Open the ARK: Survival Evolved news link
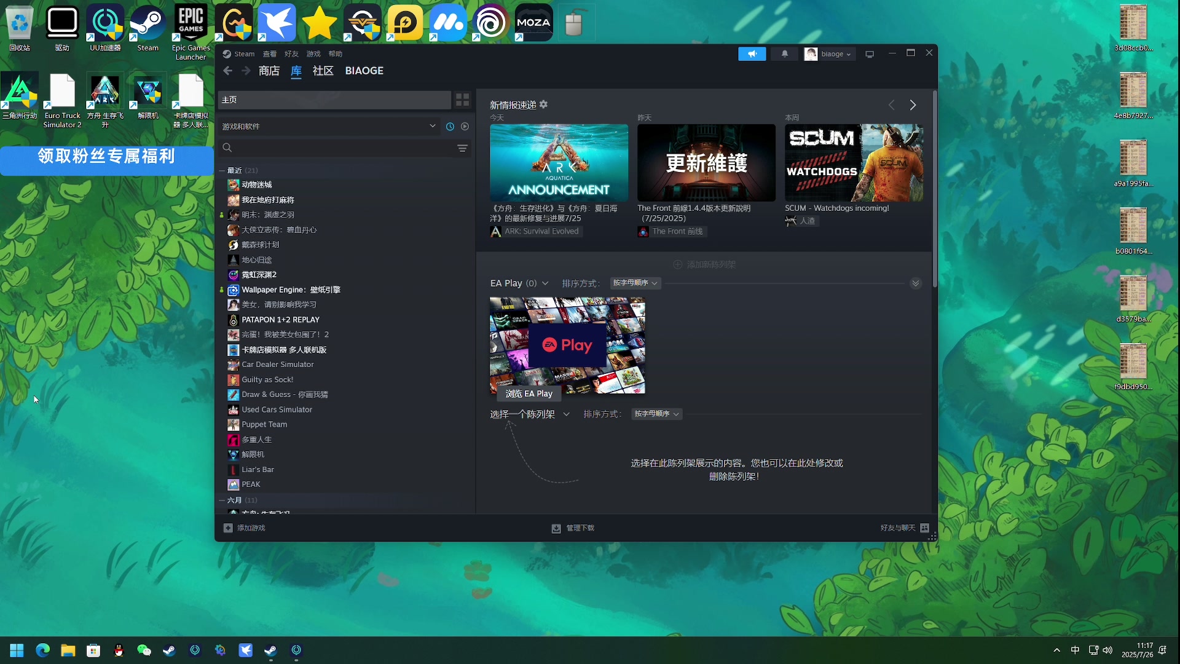This screenshot has height=664, width=1180. [536, 231]
